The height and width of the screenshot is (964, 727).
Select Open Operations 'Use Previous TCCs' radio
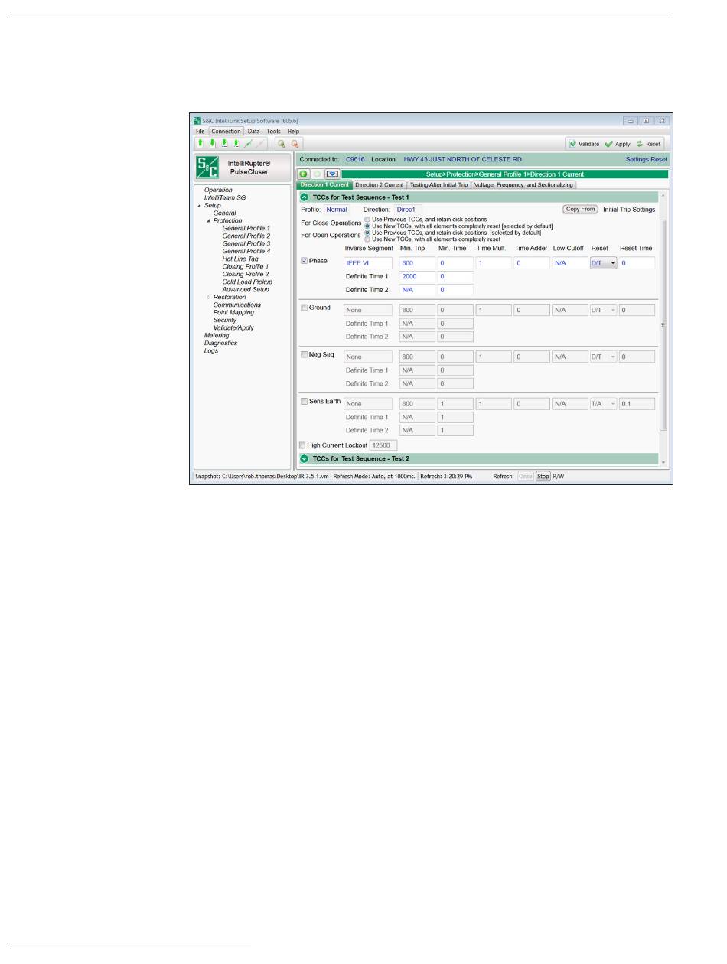click(367, 233)
